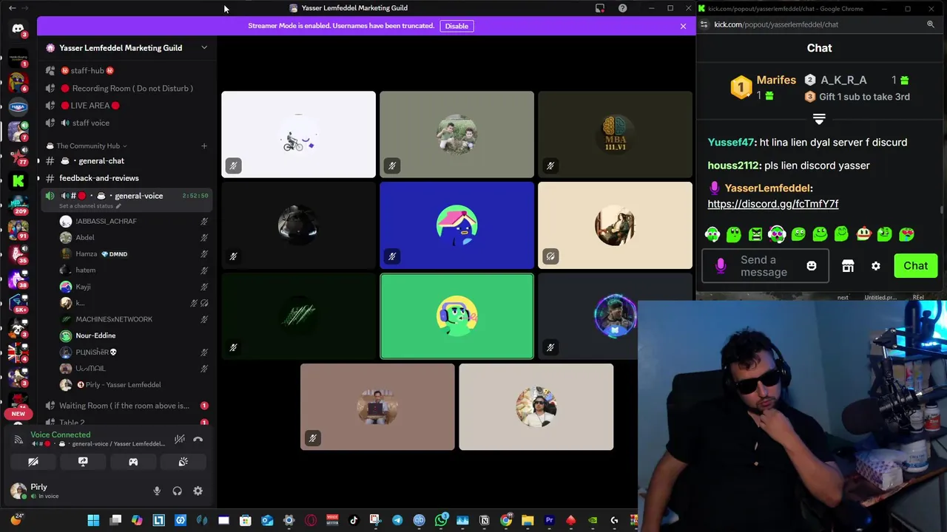Select the MBA avatar participant tile

tap(615, 134)
